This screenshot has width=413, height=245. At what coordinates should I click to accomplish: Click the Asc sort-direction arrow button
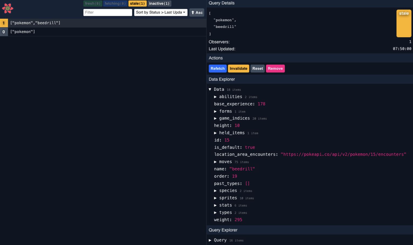pos(197,12)
